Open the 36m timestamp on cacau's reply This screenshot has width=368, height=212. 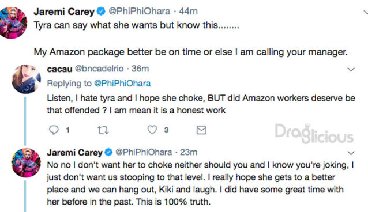pos(140,69)
